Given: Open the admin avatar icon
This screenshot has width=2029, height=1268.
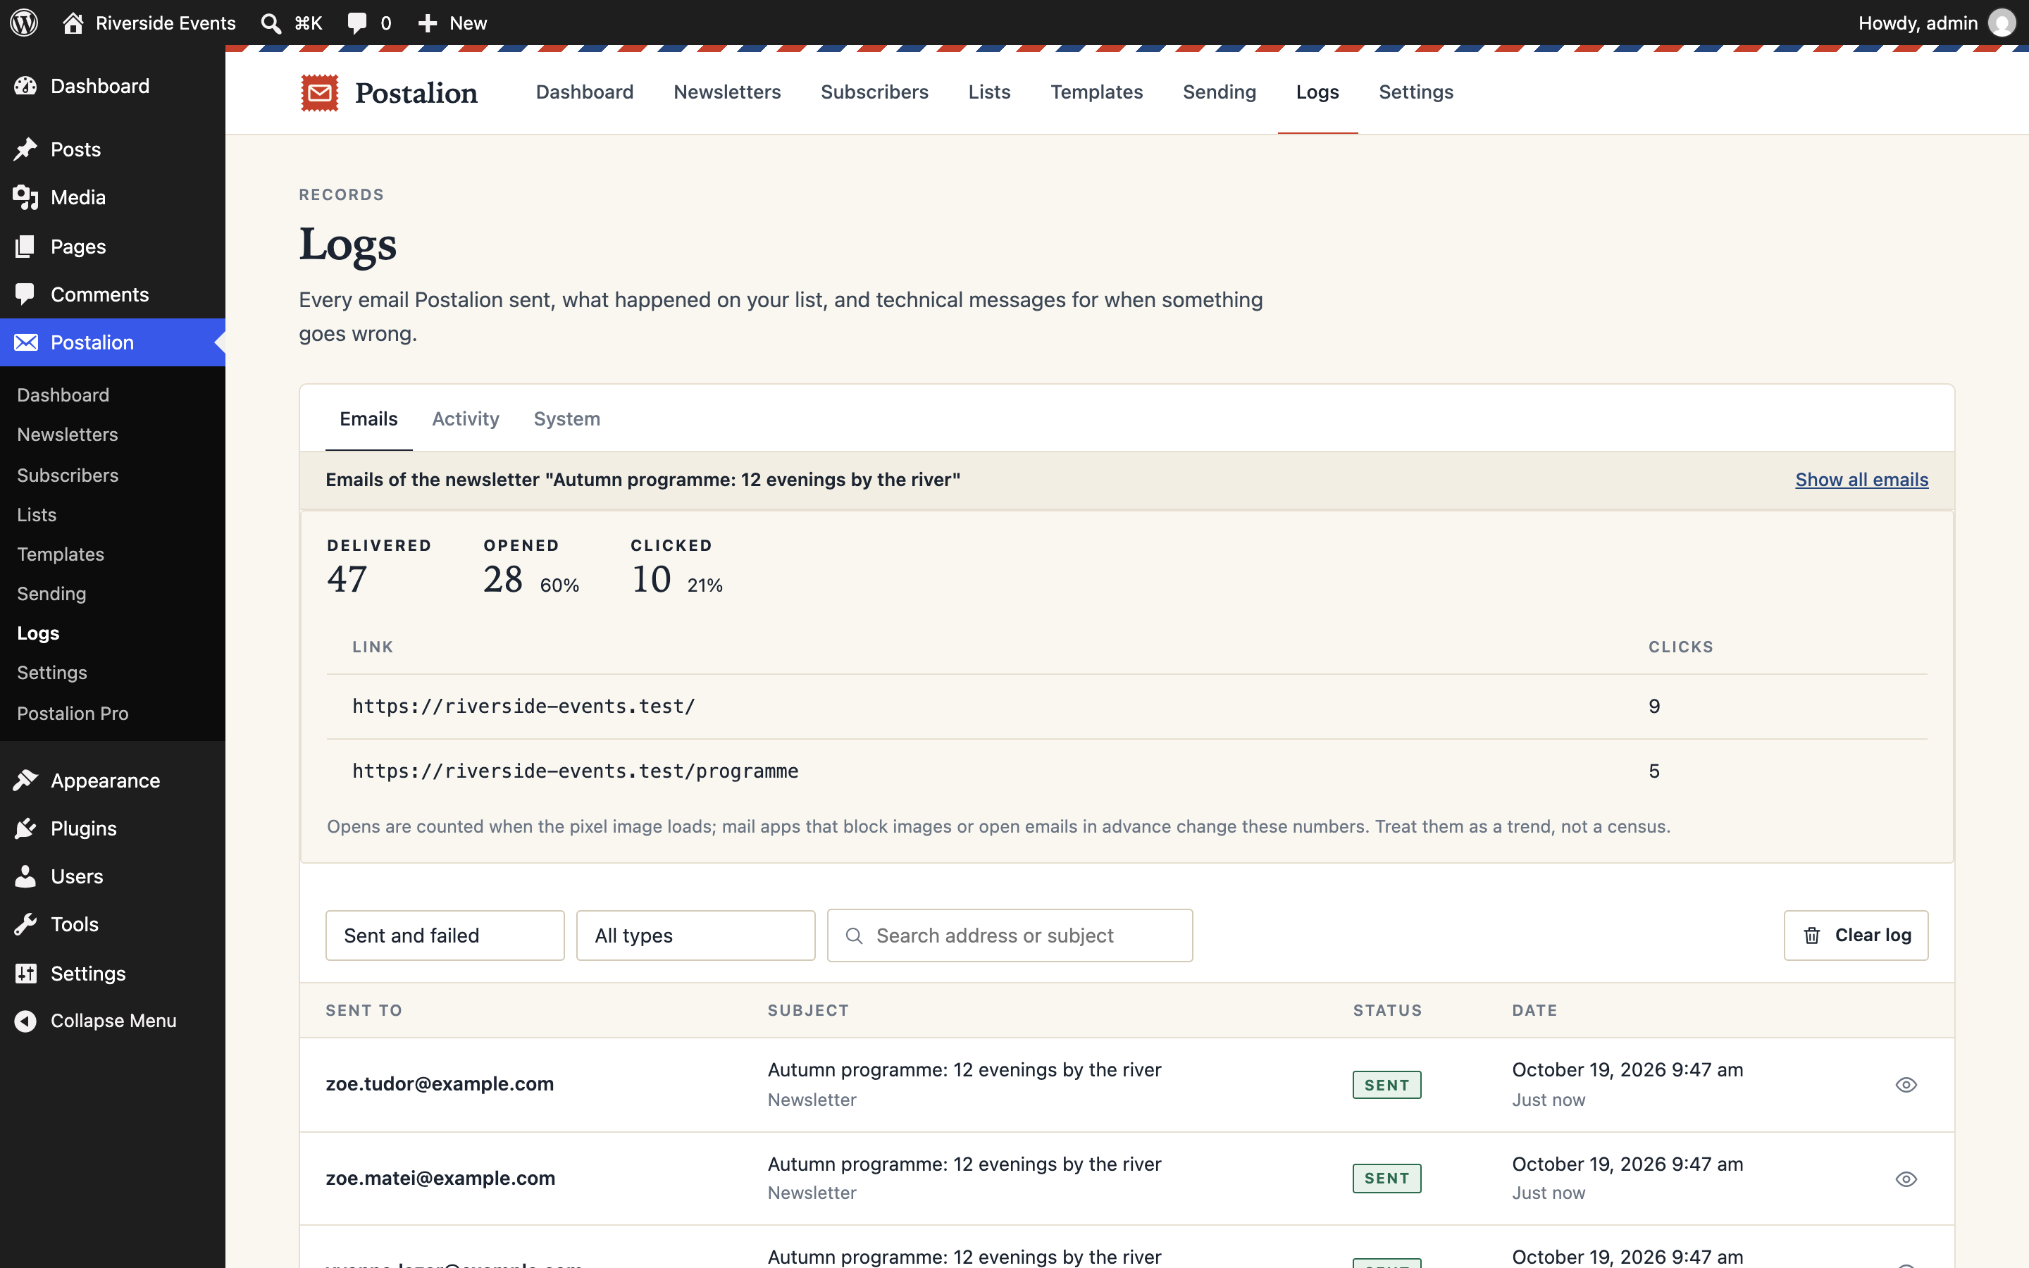Looking at the screenshot, I should click(x=2002, y=23).
